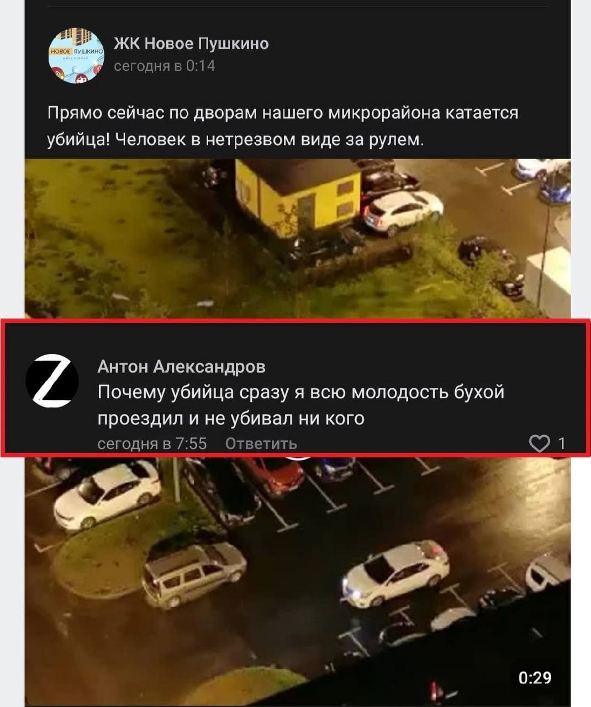591x707 pixels.
Task: Open the Z profile avatar of commenter
Action: [52, 382]
